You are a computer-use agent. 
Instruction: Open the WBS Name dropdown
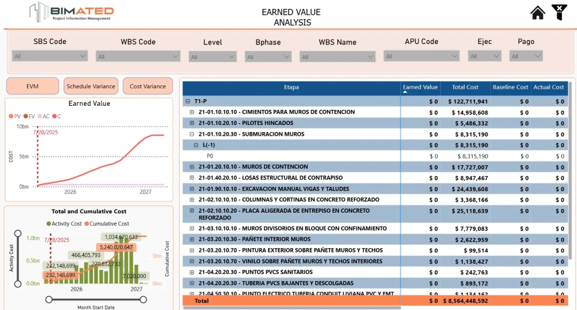(337, 57)
